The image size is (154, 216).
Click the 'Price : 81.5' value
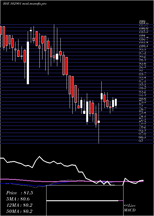19,193
